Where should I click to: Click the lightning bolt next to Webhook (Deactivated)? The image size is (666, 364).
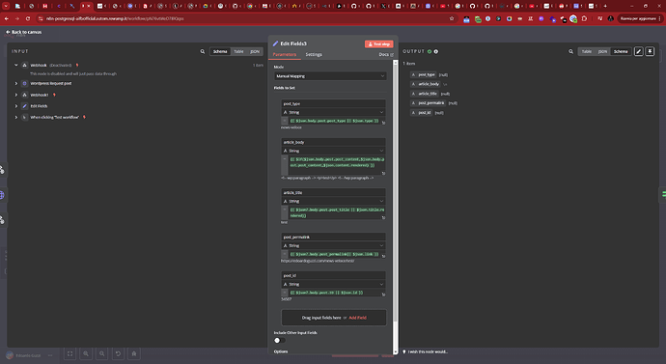(x=77, y=65)
